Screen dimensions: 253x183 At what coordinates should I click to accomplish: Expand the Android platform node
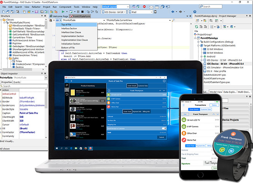(x=201, y=56)
